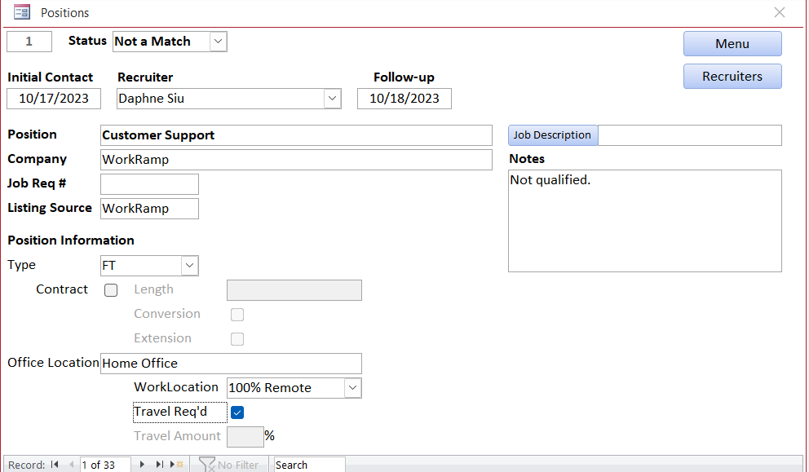The image size is (809, 472).
Task: Open the Type dropdown showing FT
Action: click(189, 265)
